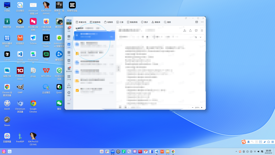Open the 应用商店 desktop icon
The width and height of the screenshot is (275, 155).
pyautogui.click(x=20, y=40)
